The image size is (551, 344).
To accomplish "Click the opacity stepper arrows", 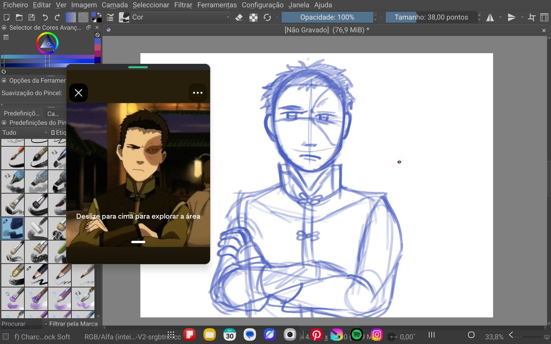I will pos(376,17).
